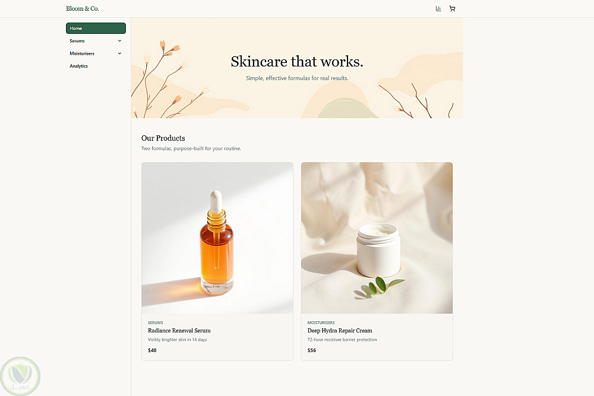Viewport: 594px width, 396px height.
Task: Open the Serums sidebar section
Action: pos(96,41)
